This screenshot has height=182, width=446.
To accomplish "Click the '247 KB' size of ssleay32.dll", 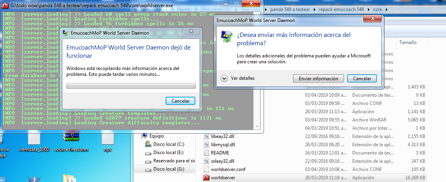I will click(x=419, y=161).
